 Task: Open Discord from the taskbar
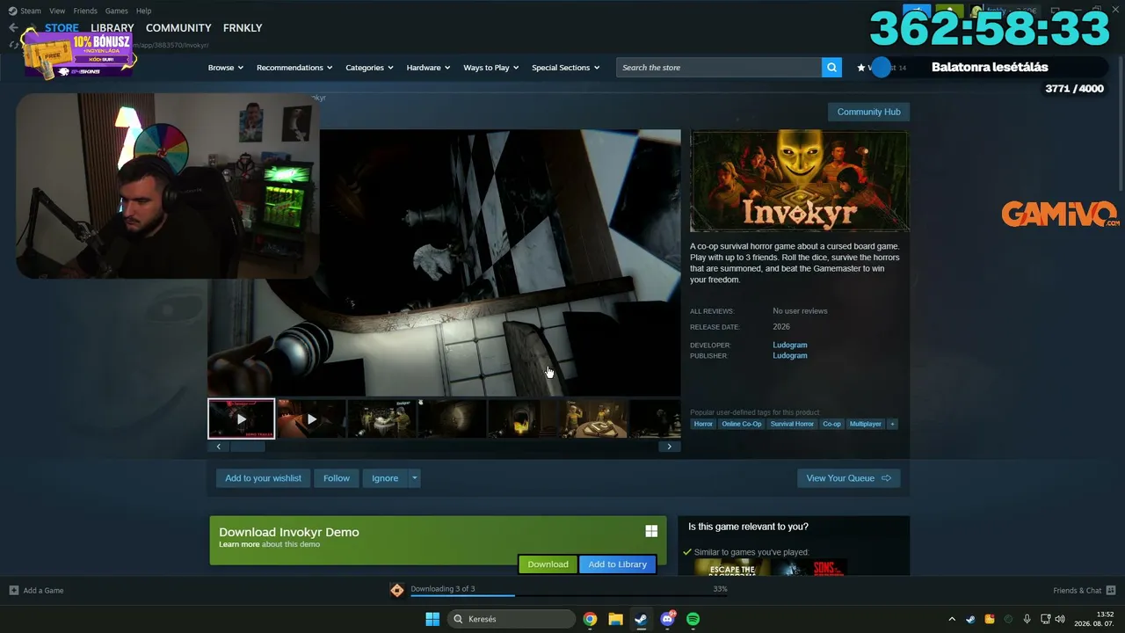pyautogui.click(x=667, y=619)
